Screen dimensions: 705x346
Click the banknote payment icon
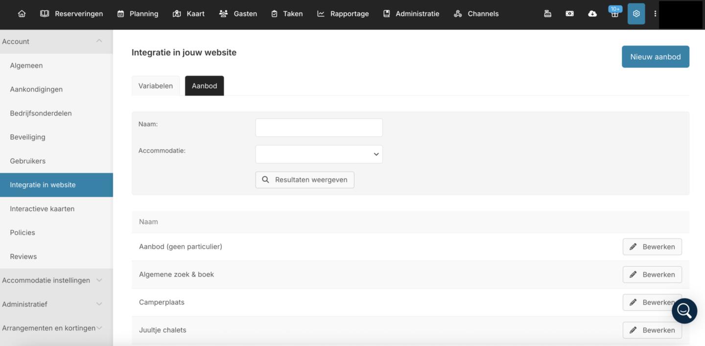569,14
